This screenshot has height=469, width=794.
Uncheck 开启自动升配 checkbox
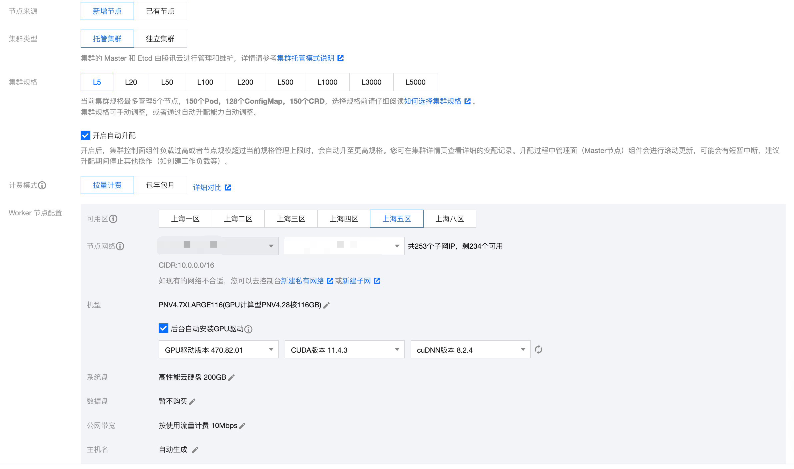click(85, 135)
